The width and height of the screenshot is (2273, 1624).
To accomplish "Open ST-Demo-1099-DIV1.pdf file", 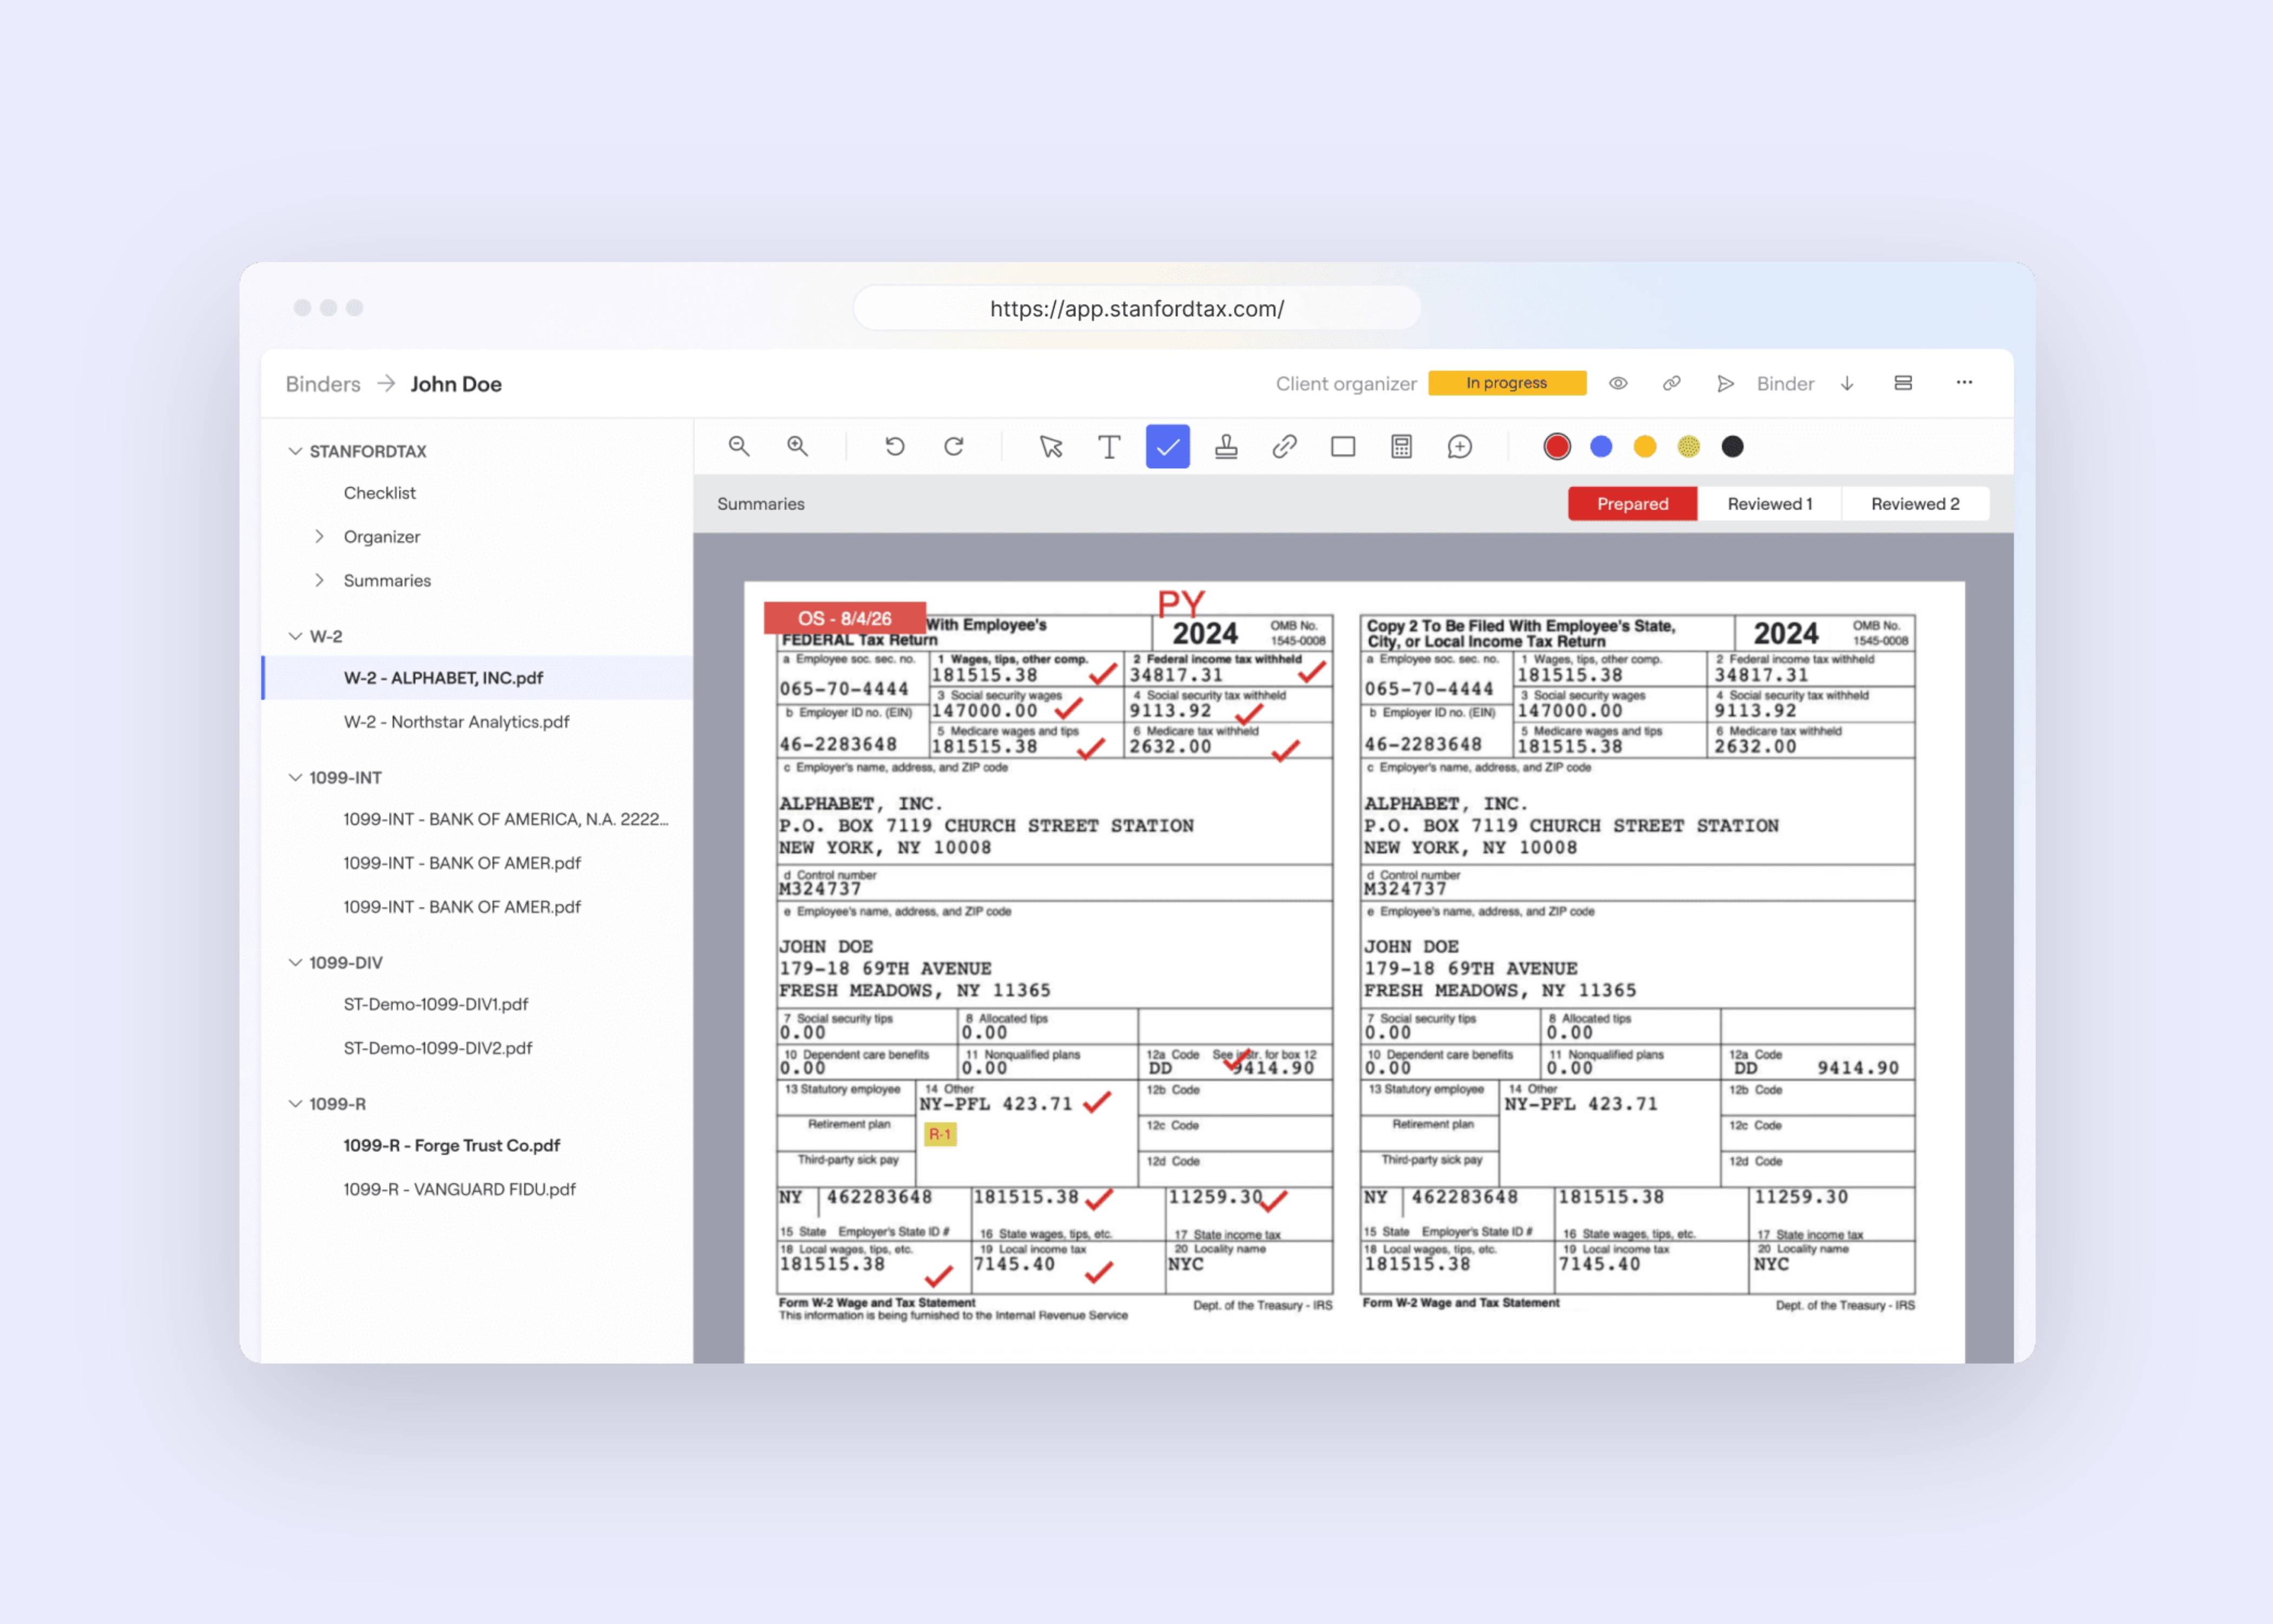I will (x=435, y=1004).
